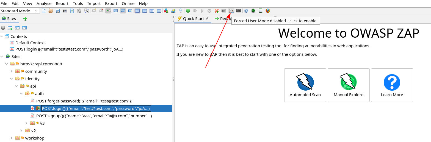The width and height of the screenshot is (431, 142).
Task: Open the notepad icon in toolbar
Action: (261, 11)
